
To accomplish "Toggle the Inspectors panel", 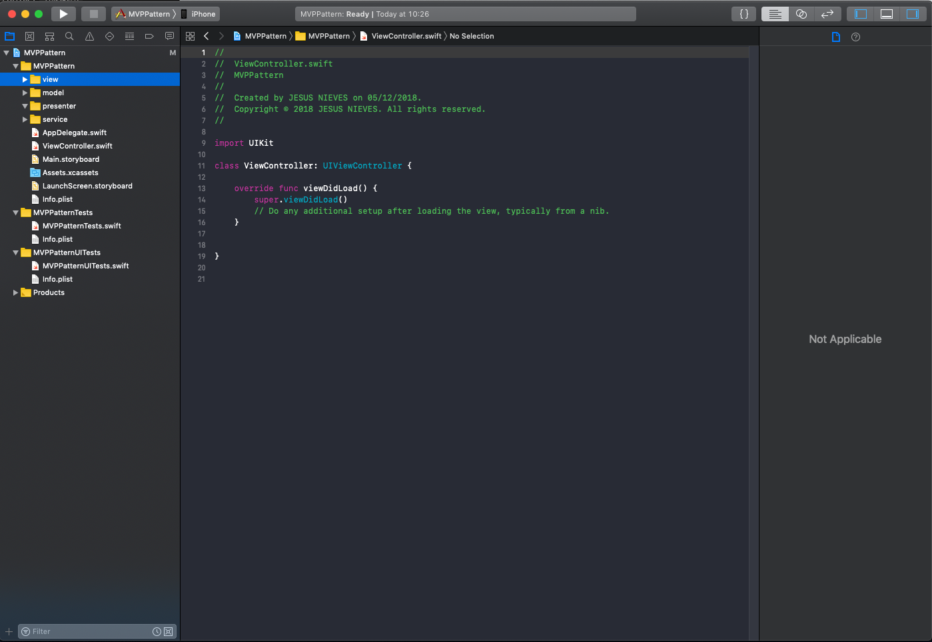I will pos(912,14).
